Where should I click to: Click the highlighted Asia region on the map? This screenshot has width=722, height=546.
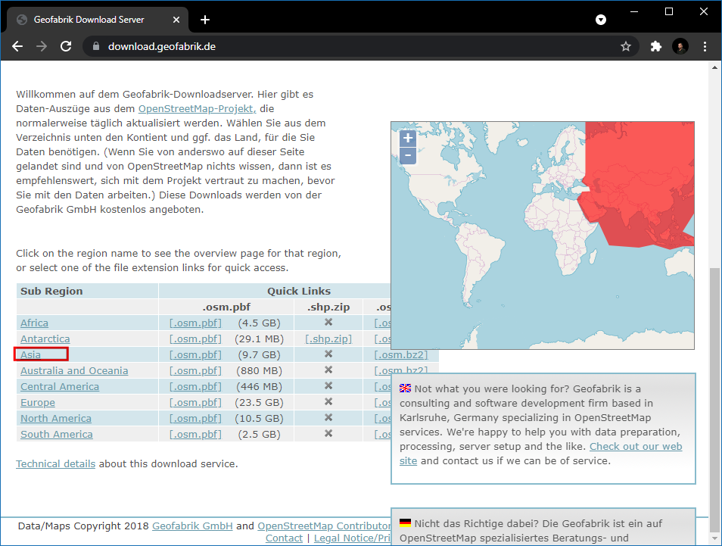point(643,189)
